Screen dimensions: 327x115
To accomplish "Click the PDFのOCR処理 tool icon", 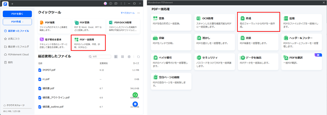I will pos(111,22).
